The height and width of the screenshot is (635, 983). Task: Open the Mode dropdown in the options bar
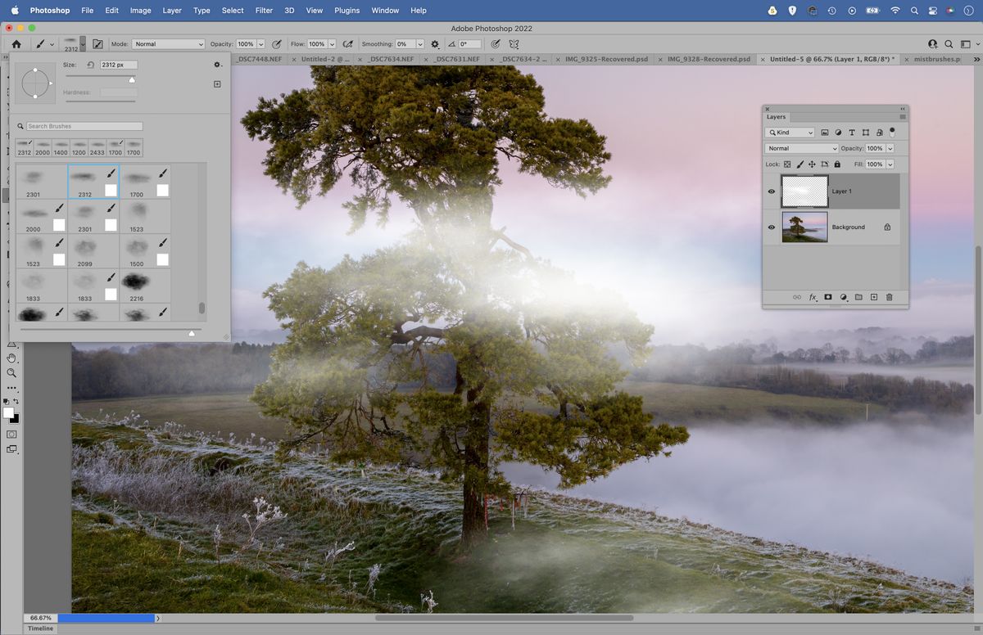point(168,43)
